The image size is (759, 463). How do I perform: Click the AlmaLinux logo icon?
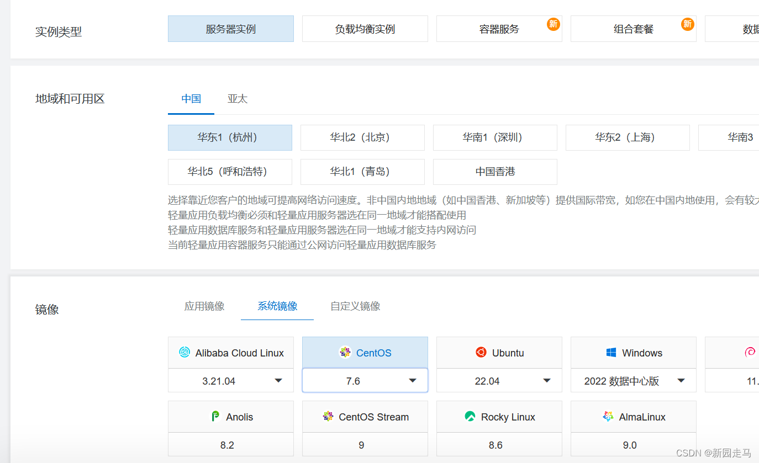(x=608, y=417)
